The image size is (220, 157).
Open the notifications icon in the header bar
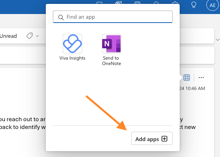point(156,3)
